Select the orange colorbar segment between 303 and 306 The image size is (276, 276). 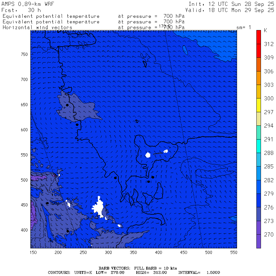[259, 78]
